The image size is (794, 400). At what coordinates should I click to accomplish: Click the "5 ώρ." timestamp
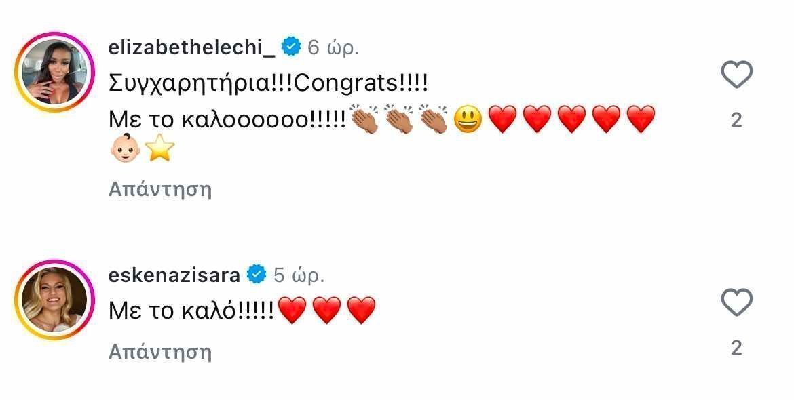[x=299, y=275]
